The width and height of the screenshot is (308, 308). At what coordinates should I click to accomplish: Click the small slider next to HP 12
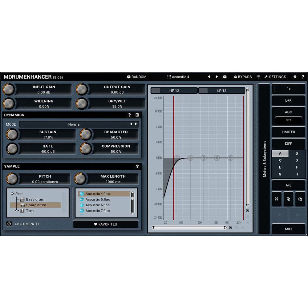point(156,90)
